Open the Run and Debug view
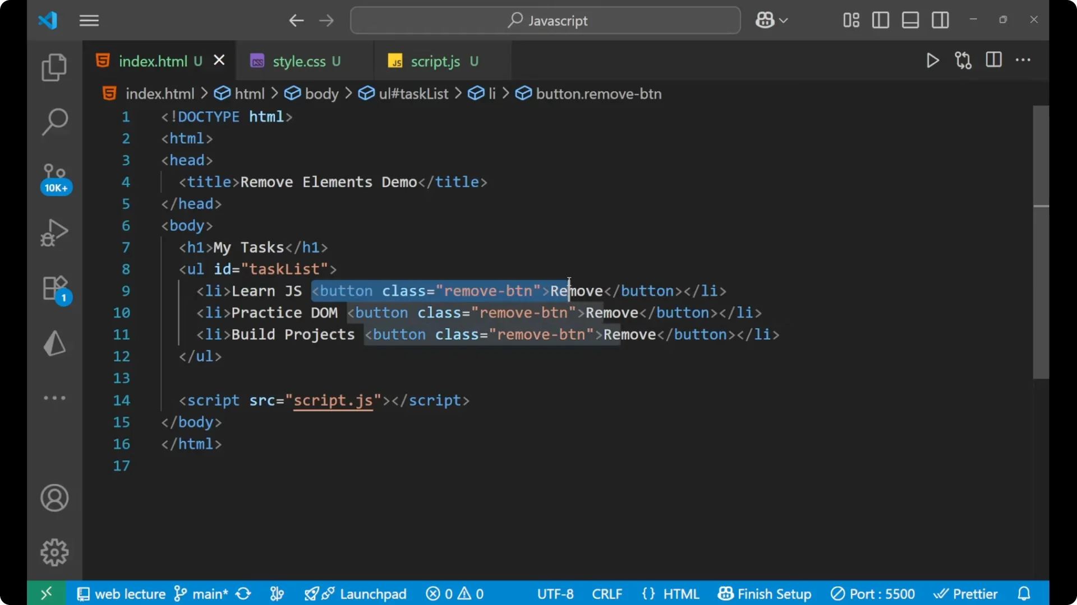The width and height of the screenshot is (1077, 605). 54,232
